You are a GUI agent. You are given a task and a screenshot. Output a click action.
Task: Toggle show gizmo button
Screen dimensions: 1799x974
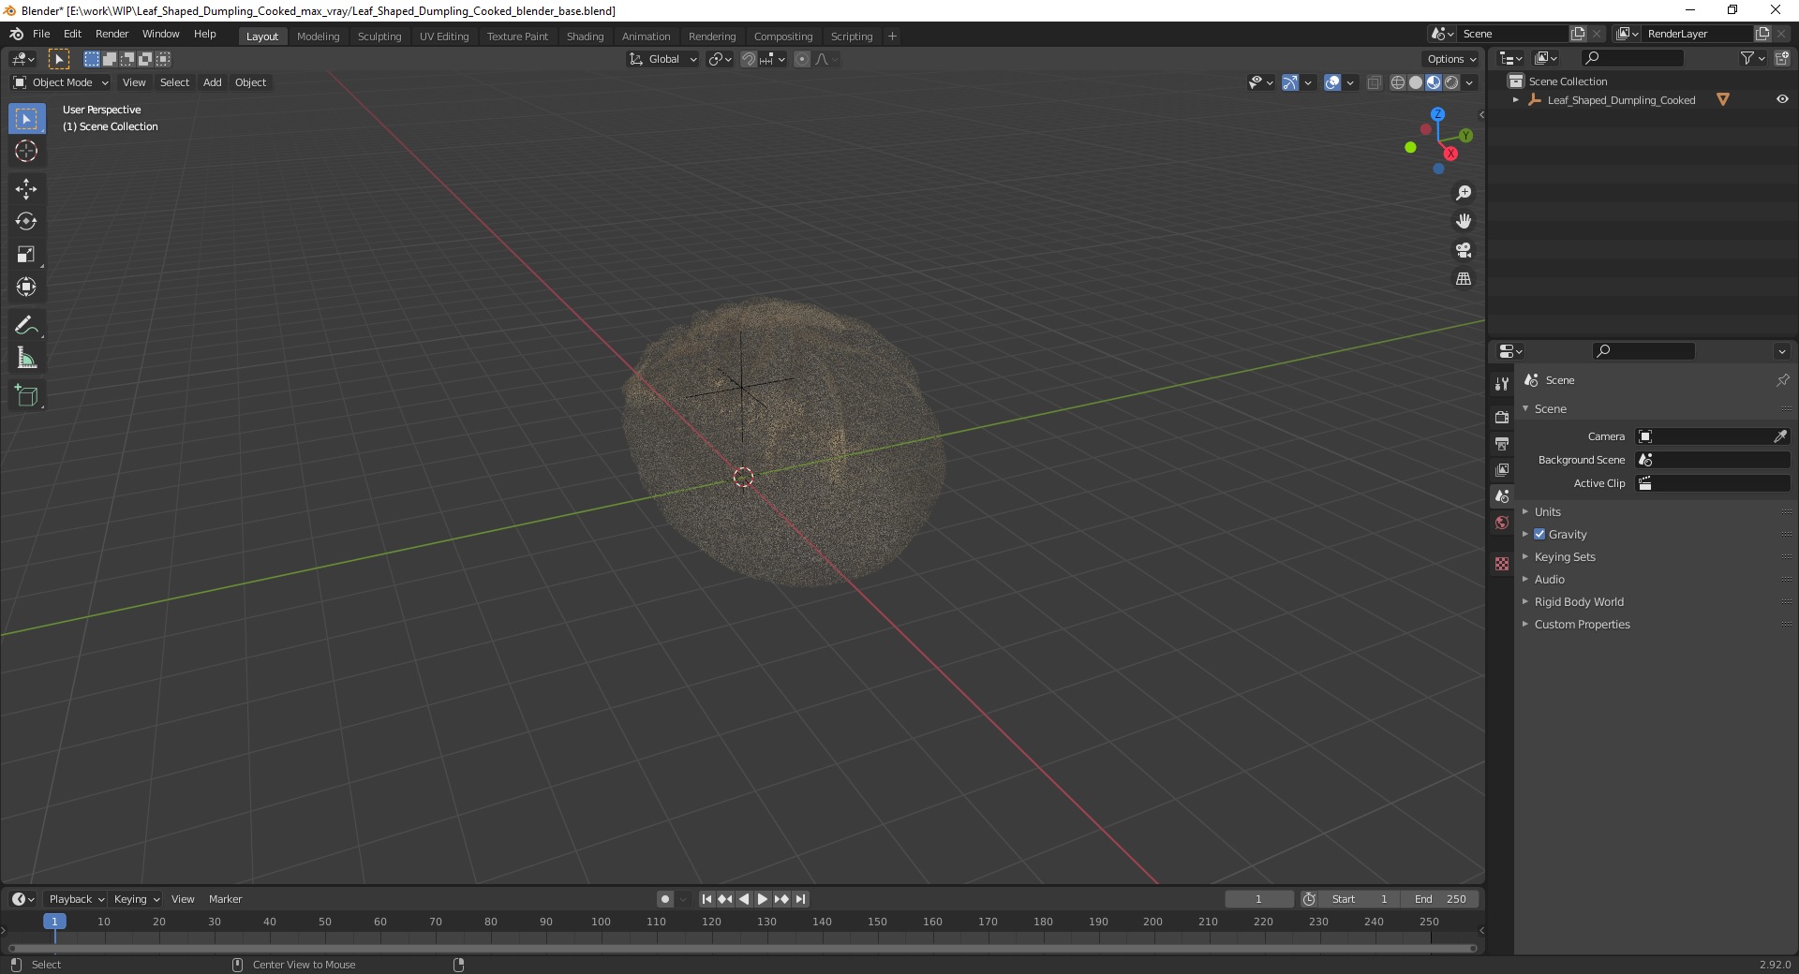point(1290,82)
